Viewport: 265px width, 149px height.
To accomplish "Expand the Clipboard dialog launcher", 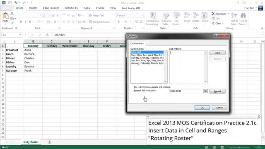I will [x=16, y=28].
